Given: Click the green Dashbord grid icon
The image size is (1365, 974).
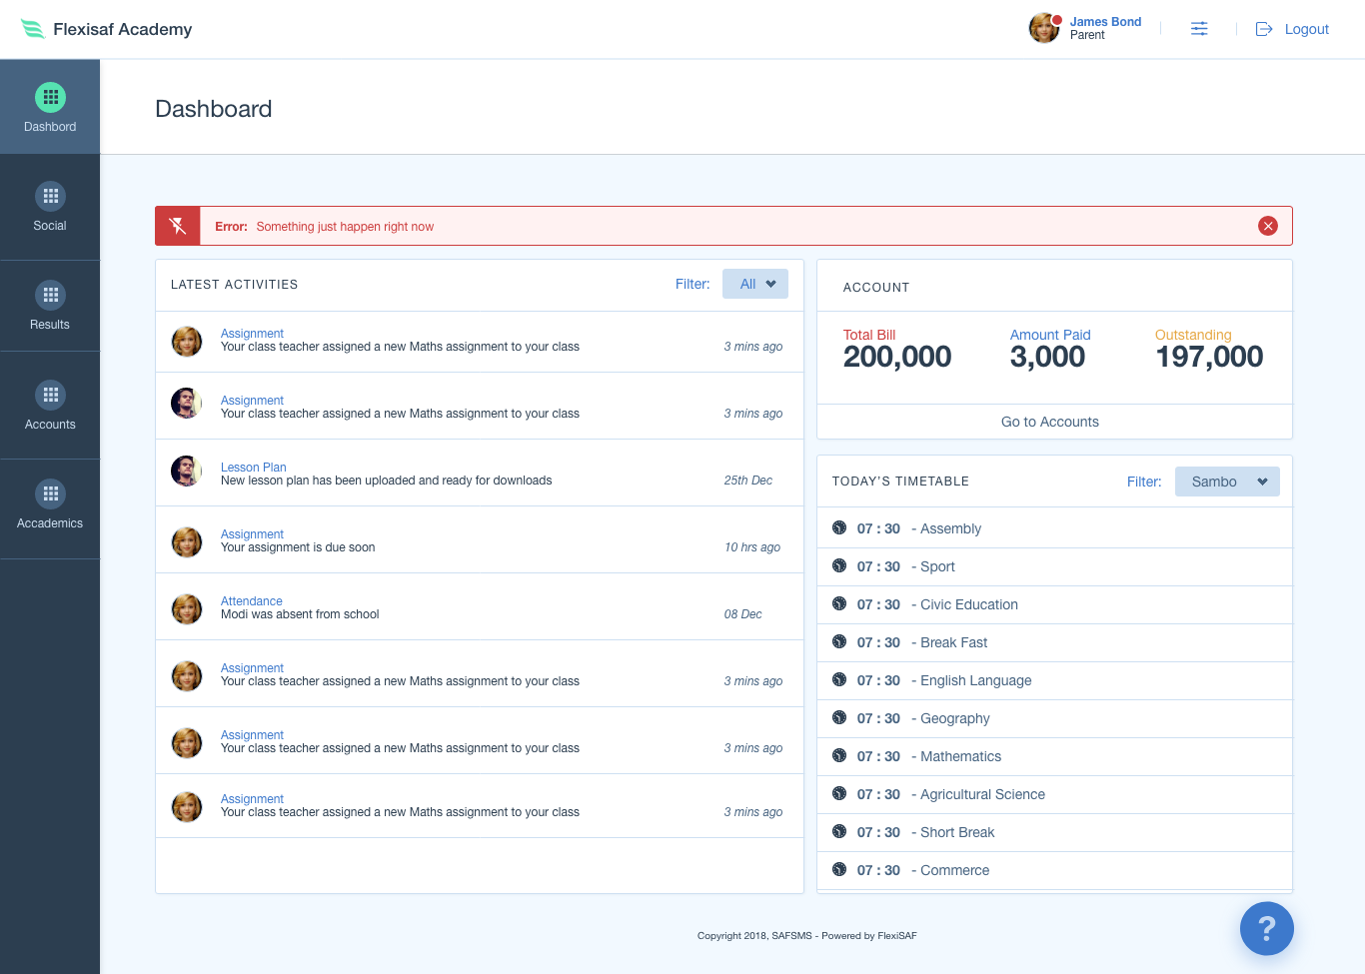Looking at the screenshot, I should [x=50, y=97].
